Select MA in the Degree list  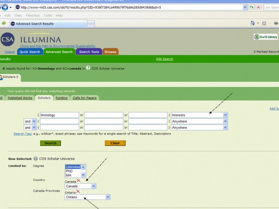(x=73, y=175)
